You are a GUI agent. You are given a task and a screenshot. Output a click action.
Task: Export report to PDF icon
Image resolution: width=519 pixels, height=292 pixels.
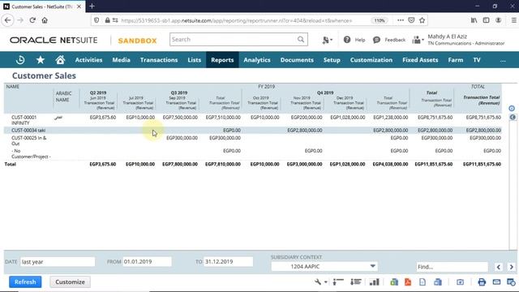(408, 282)
